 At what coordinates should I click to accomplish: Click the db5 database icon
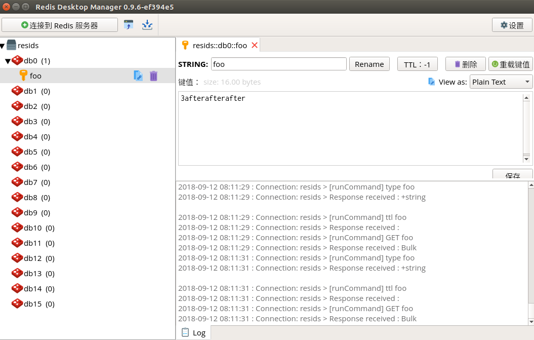pos(17,152)
